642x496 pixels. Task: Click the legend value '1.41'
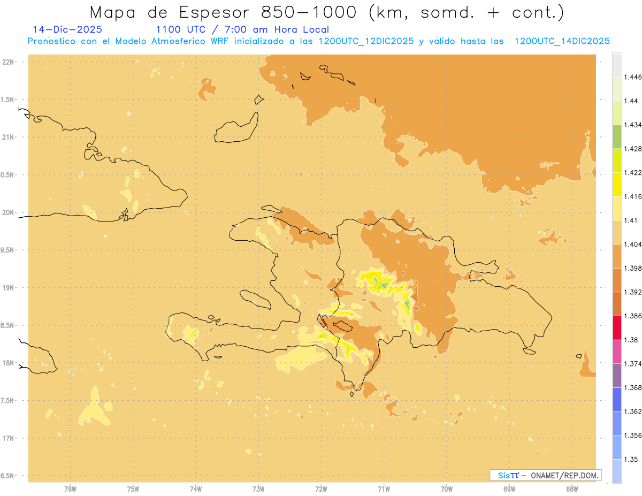click(632, 220)
